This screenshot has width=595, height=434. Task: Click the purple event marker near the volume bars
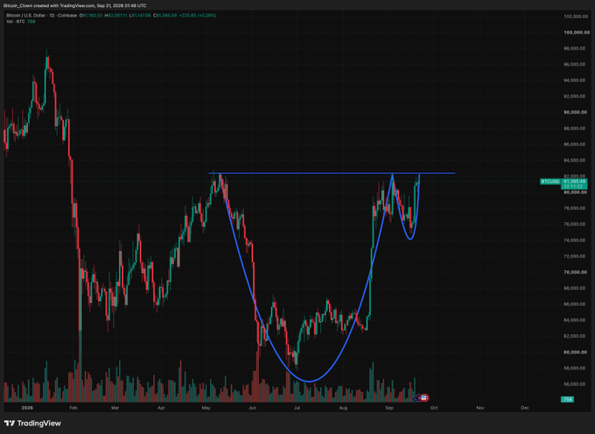click(x=419, y=398)
